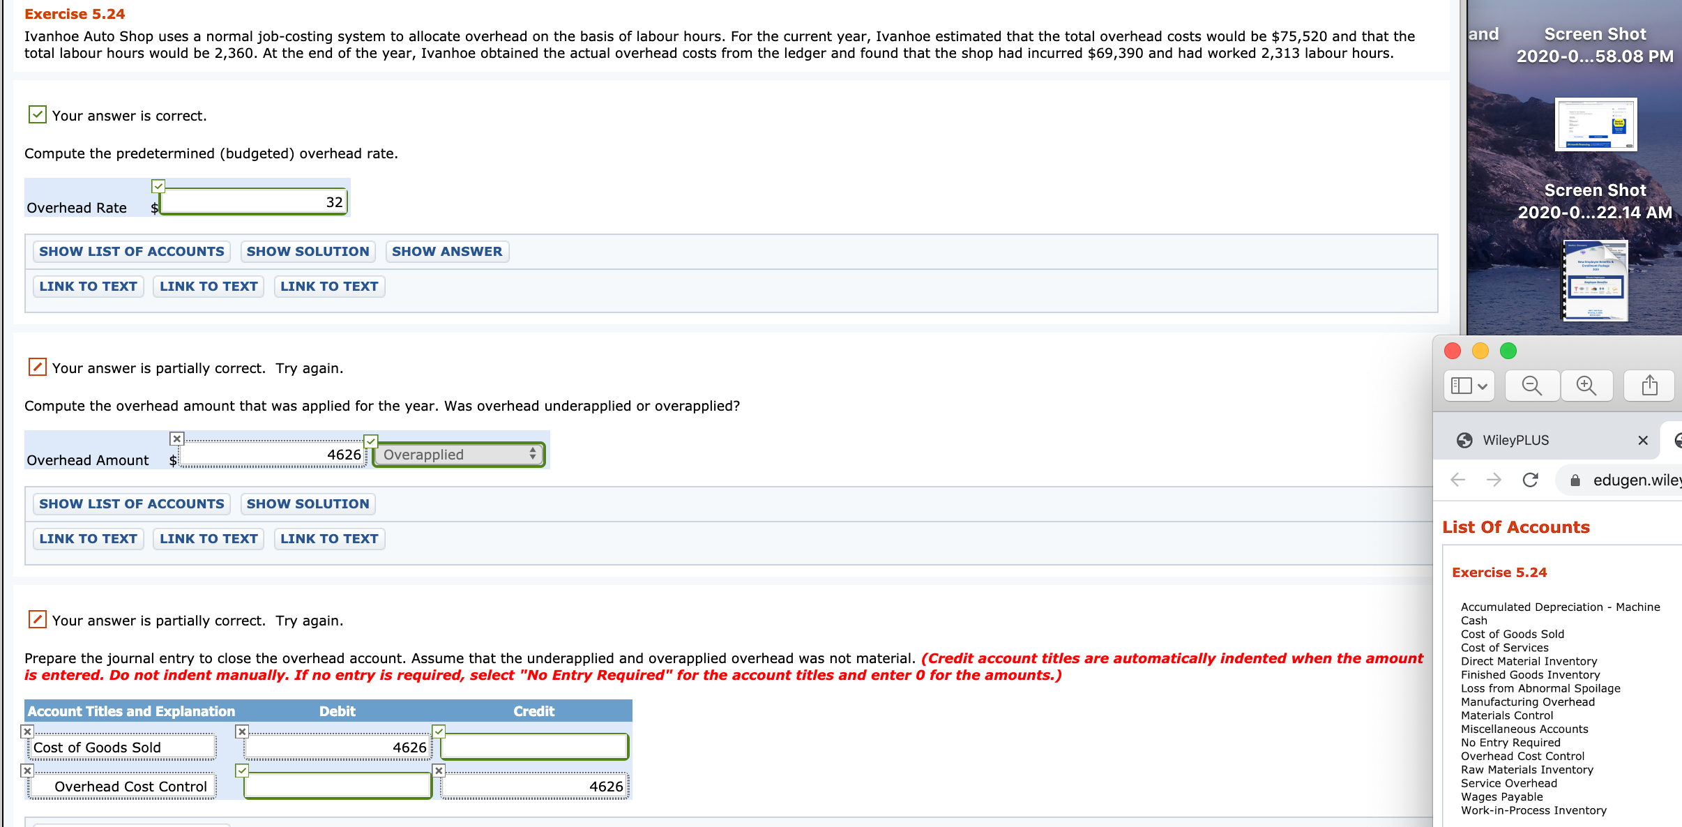The image size is (1682, 827).
Task: Click the incorrect X marker above Overhead Amount field
Action: pos(177,439)
